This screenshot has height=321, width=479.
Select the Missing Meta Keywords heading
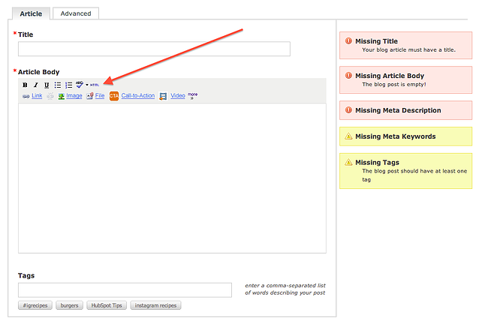click(x=396, y=136)
